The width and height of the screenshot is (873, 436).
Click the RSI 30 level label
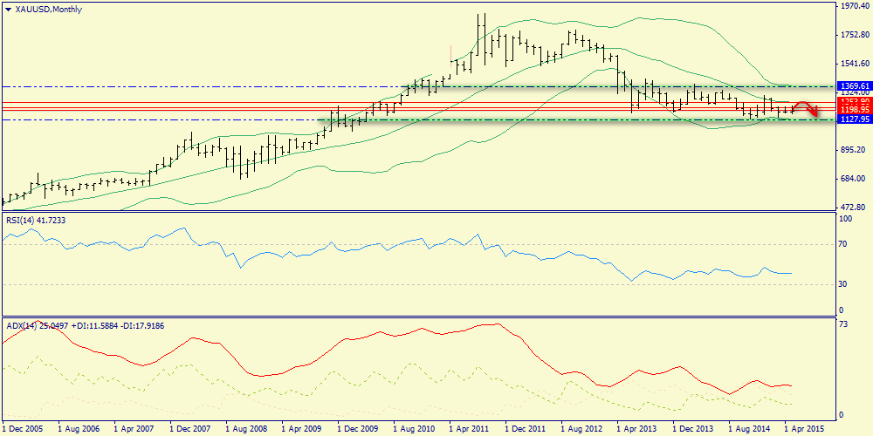pyautogui.click(x=843, y=284)
